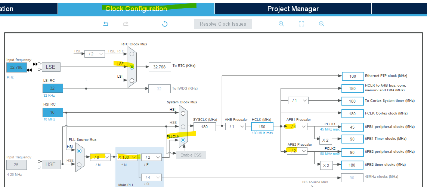Click the HCLK 180 value field
Screen dimensions: 427x187
tap(262, 127)
